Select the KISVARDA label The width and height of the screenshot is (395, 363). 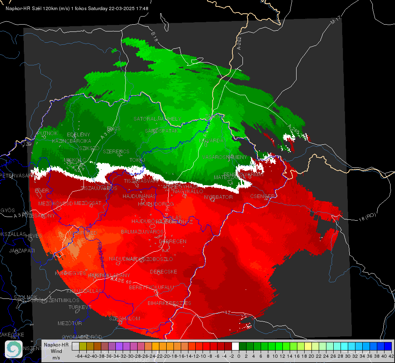tap(211, 141)
